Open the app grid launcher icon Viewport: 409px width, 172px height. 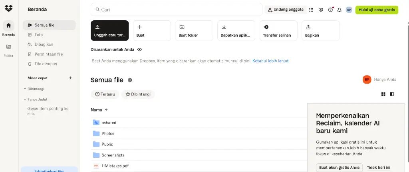tap(311, 10)
